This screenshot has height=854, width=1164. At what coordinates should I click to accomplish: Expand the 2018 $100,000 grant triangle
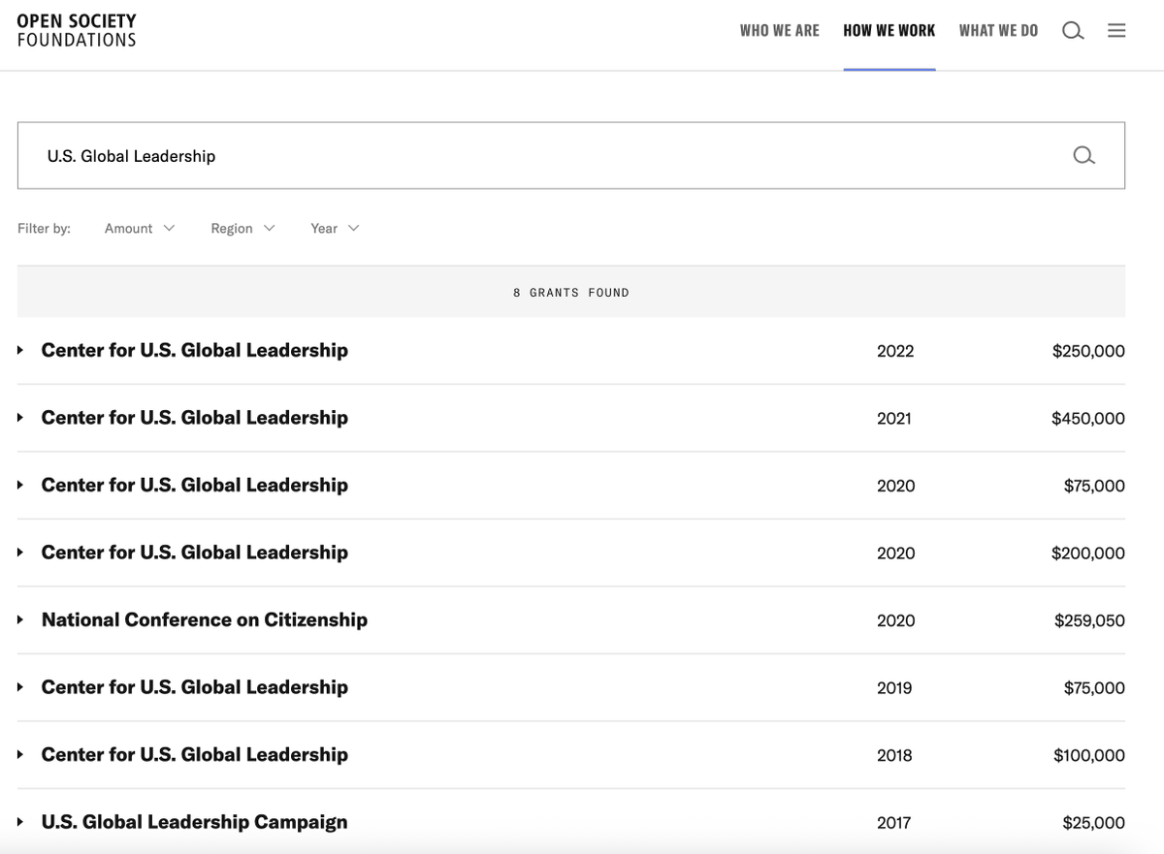tap(20, 755)
